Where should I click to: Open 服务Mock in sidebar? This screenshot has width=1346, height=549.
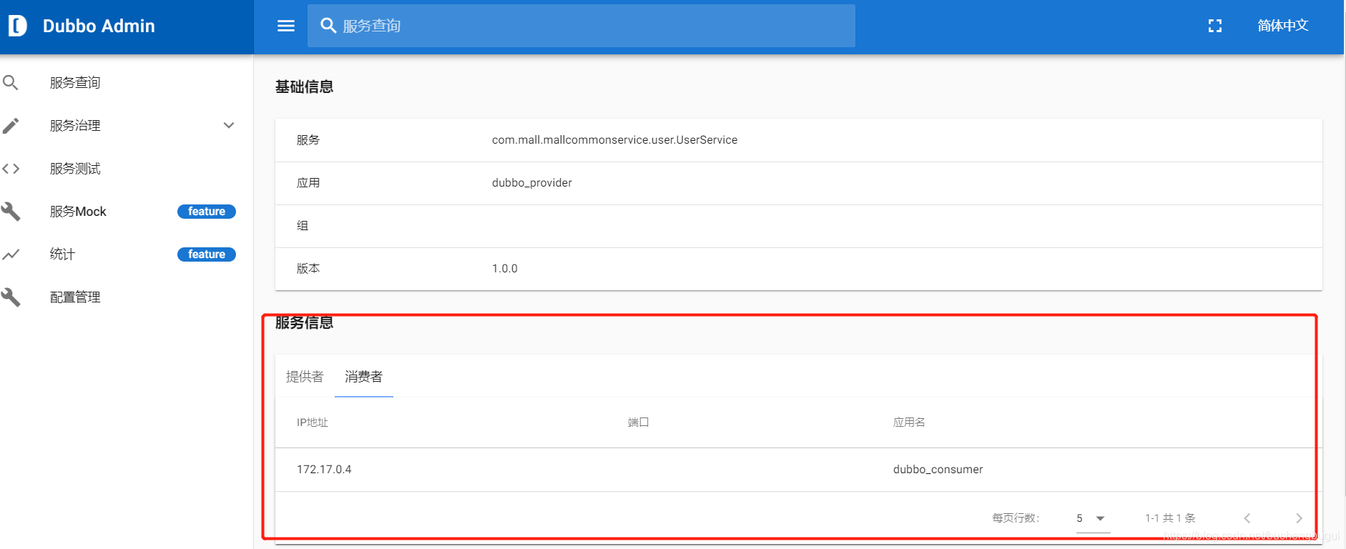pos(78,212)
